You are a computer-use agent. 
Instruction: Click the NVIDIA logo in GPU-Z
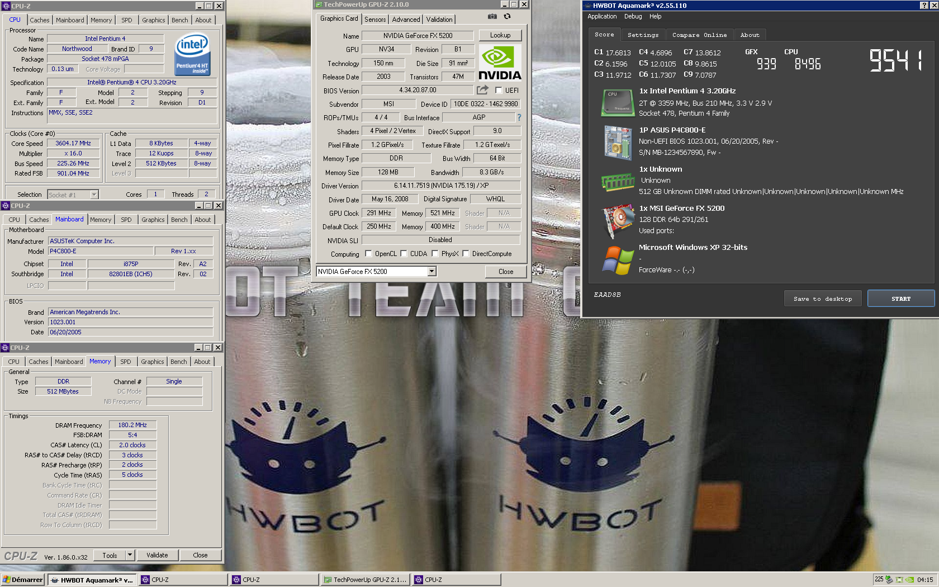(500, 63)
